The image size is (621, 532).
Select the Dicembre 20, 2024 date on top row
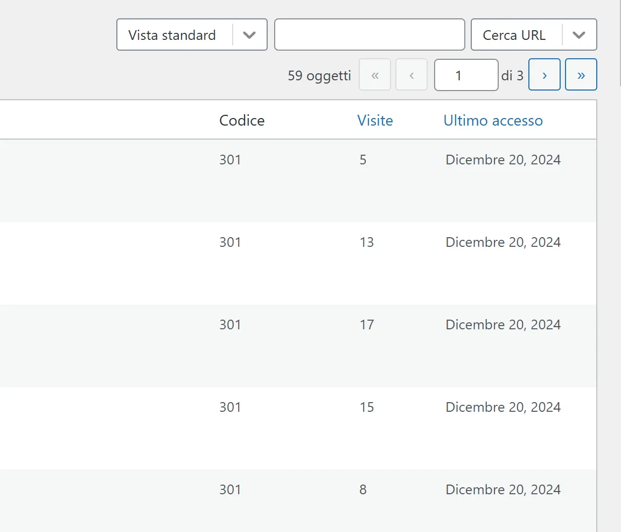[503, 160]
